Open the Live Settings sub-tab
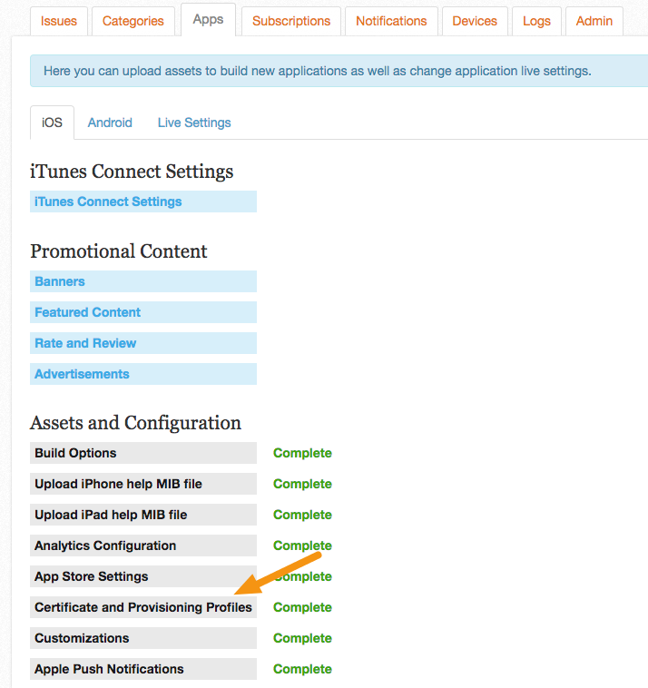 tap(194, 123)
